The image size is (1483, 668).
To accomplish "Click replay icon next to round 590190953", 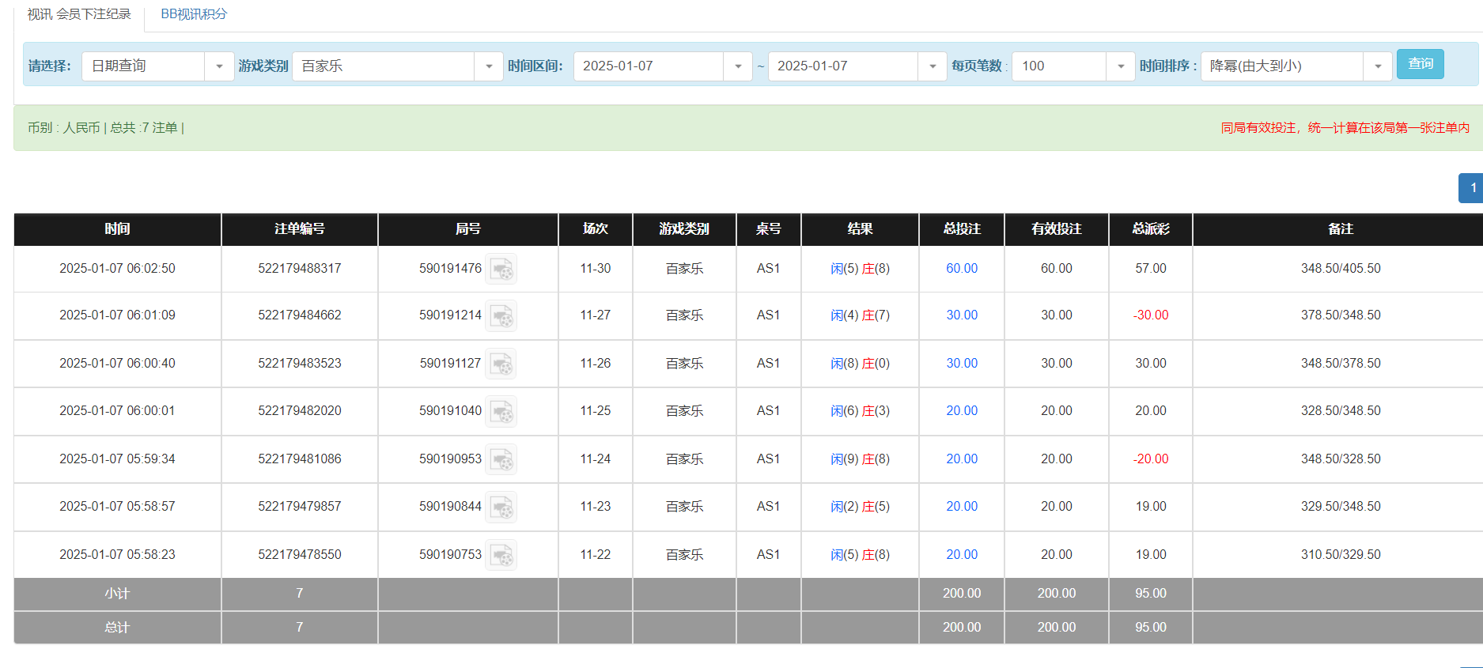I will coord(501,460).
